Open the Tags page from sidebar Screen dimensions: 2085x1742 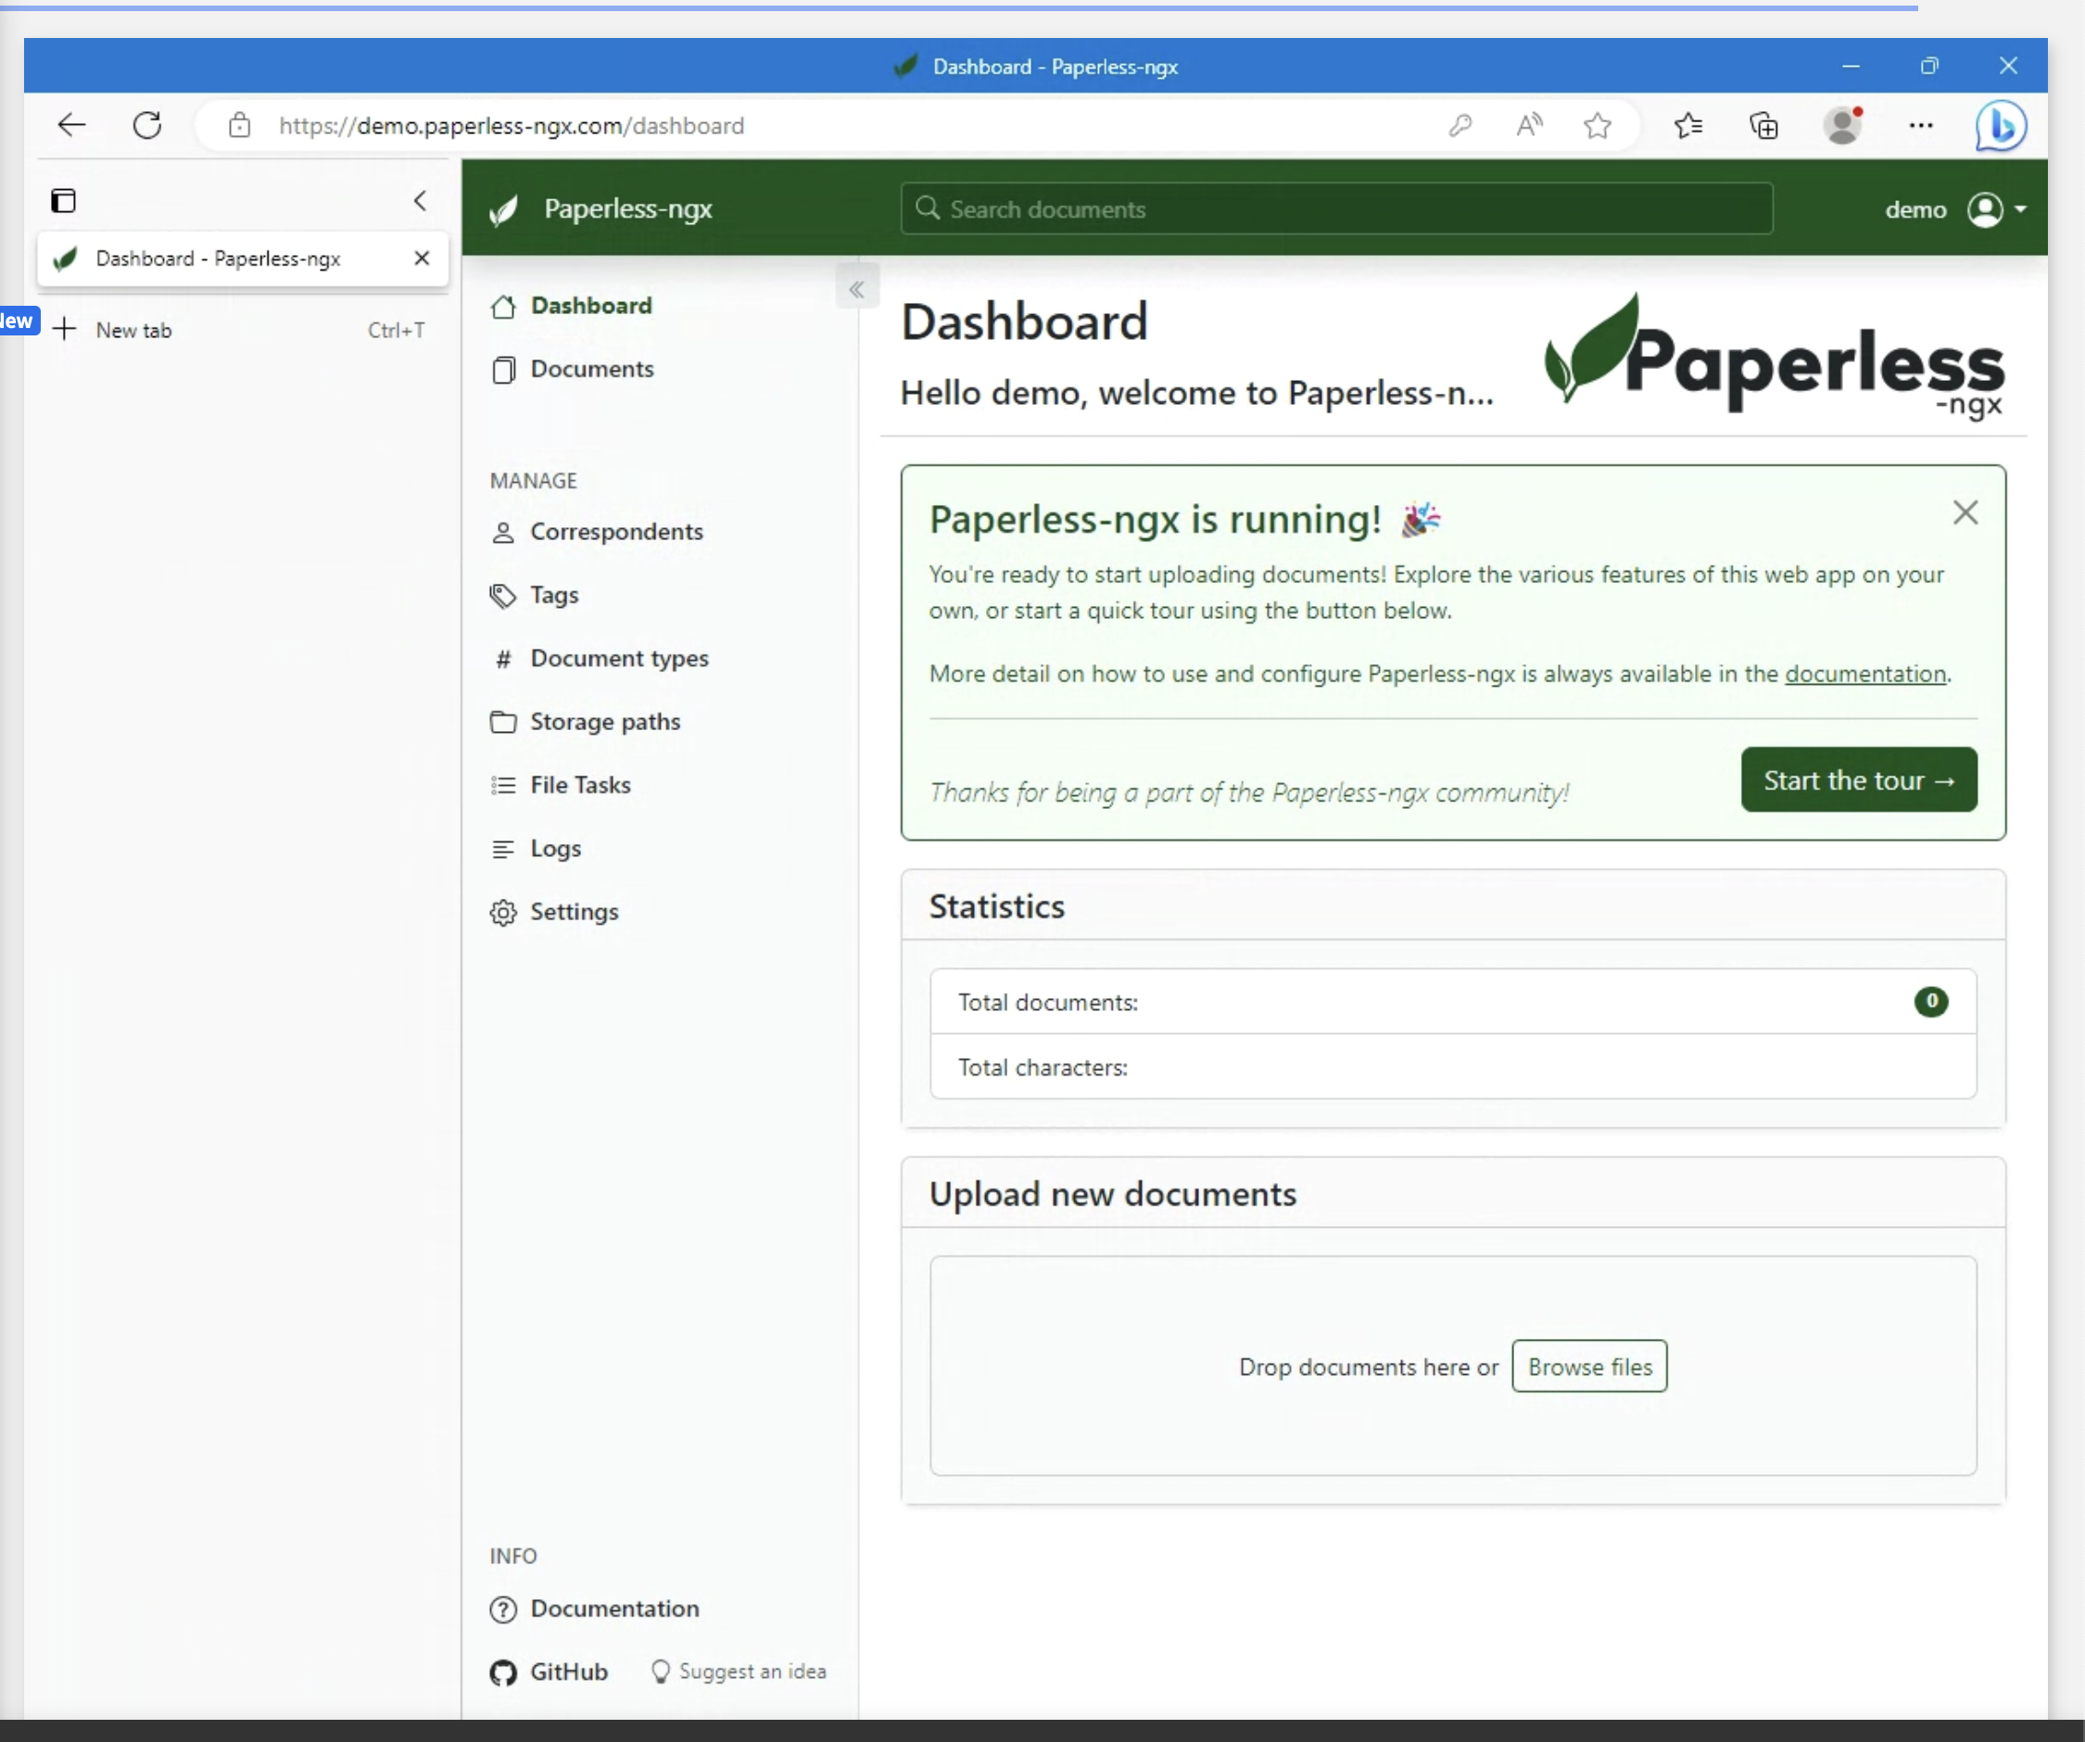click(x=553, y=595)
